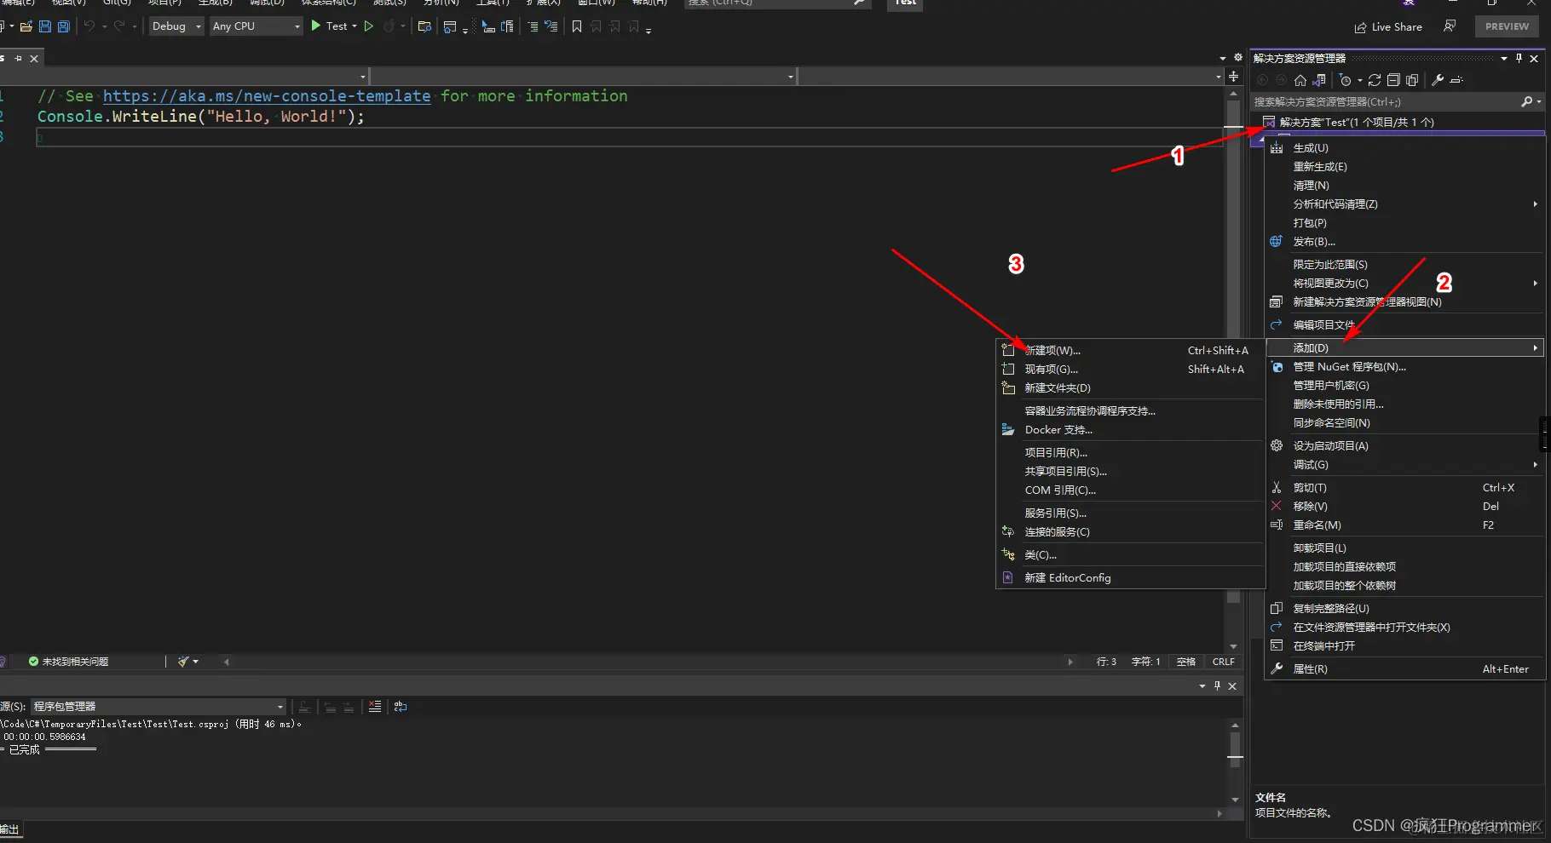
Task: Choose 属性(R) in the context menu
Action: click(x=1404, y=669)
